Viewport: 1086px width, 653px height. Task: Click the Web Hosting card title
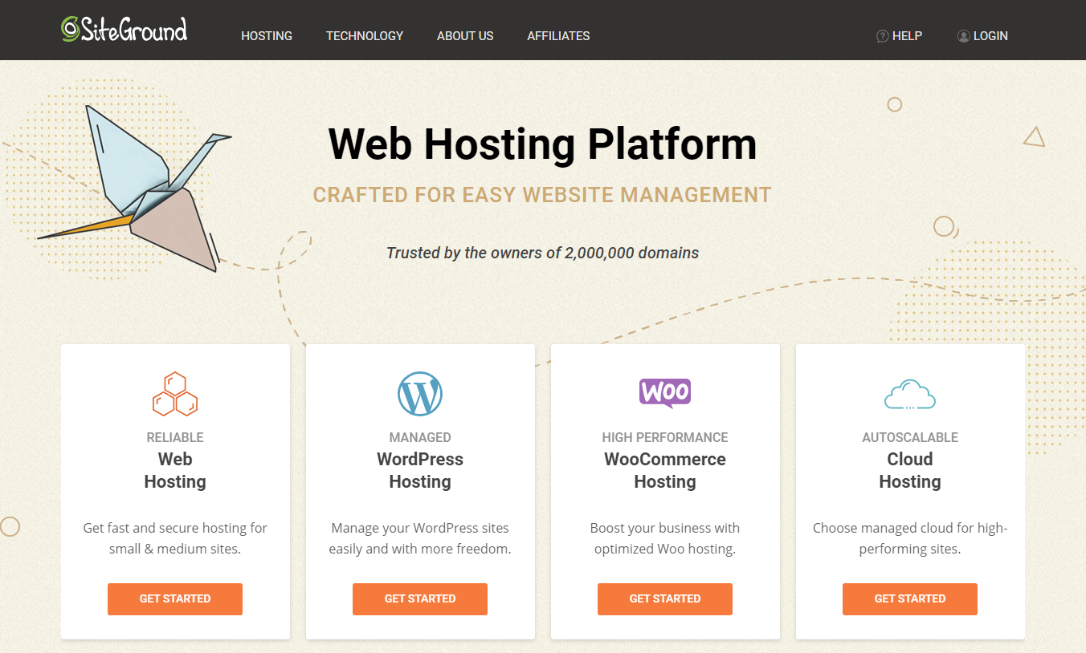175,471
